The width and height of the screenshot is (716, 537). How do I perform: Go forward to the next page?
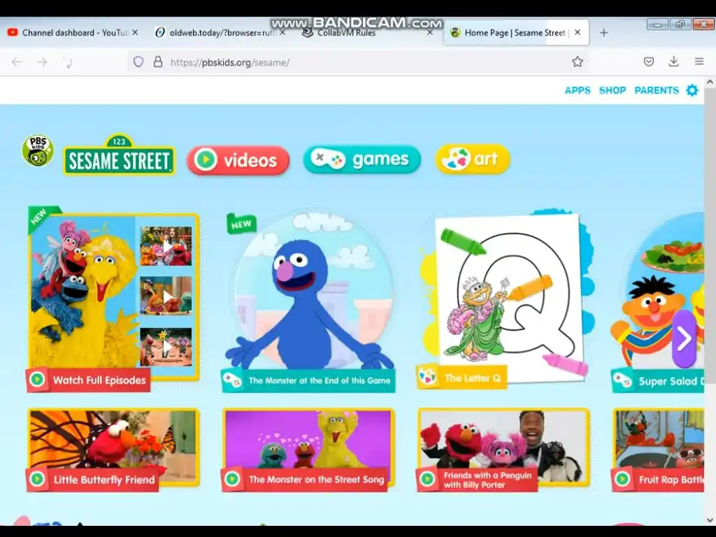click(42, 62)
